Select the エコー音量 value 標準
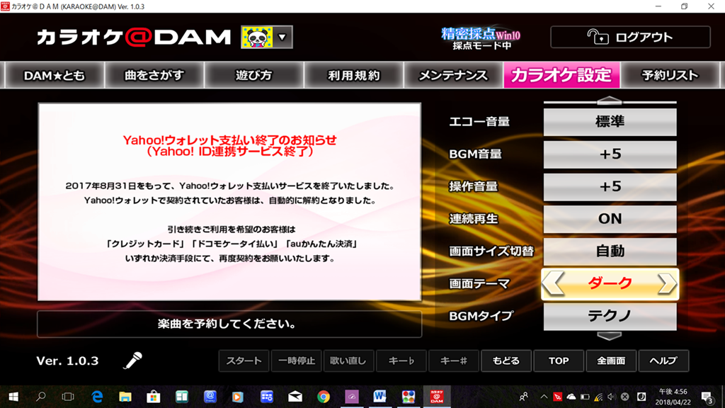 tap(610, 122)
